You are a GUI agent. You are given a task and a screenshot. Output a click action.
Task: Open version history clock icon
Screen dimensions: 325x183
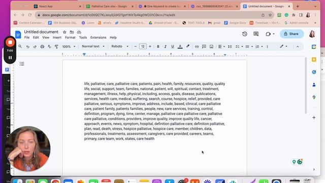245,34
